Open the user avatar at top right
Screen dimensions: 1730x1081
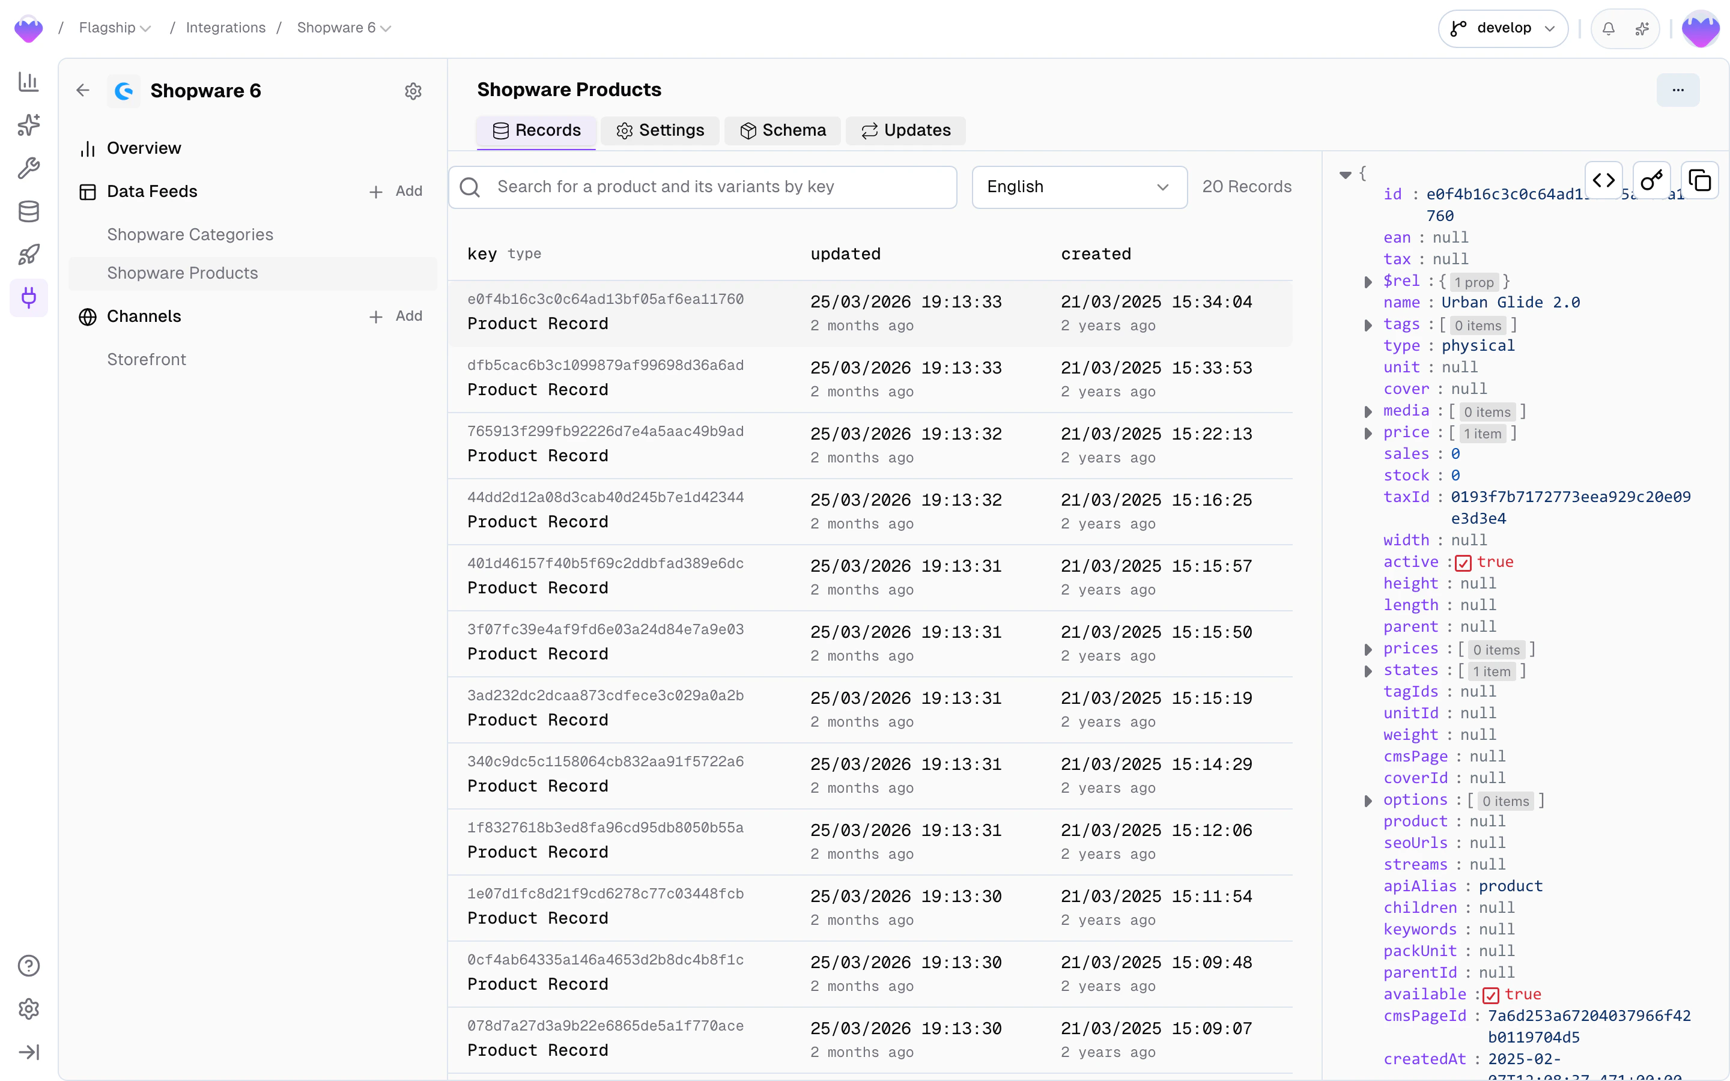pyautogui.click(x=1701, y=29)
